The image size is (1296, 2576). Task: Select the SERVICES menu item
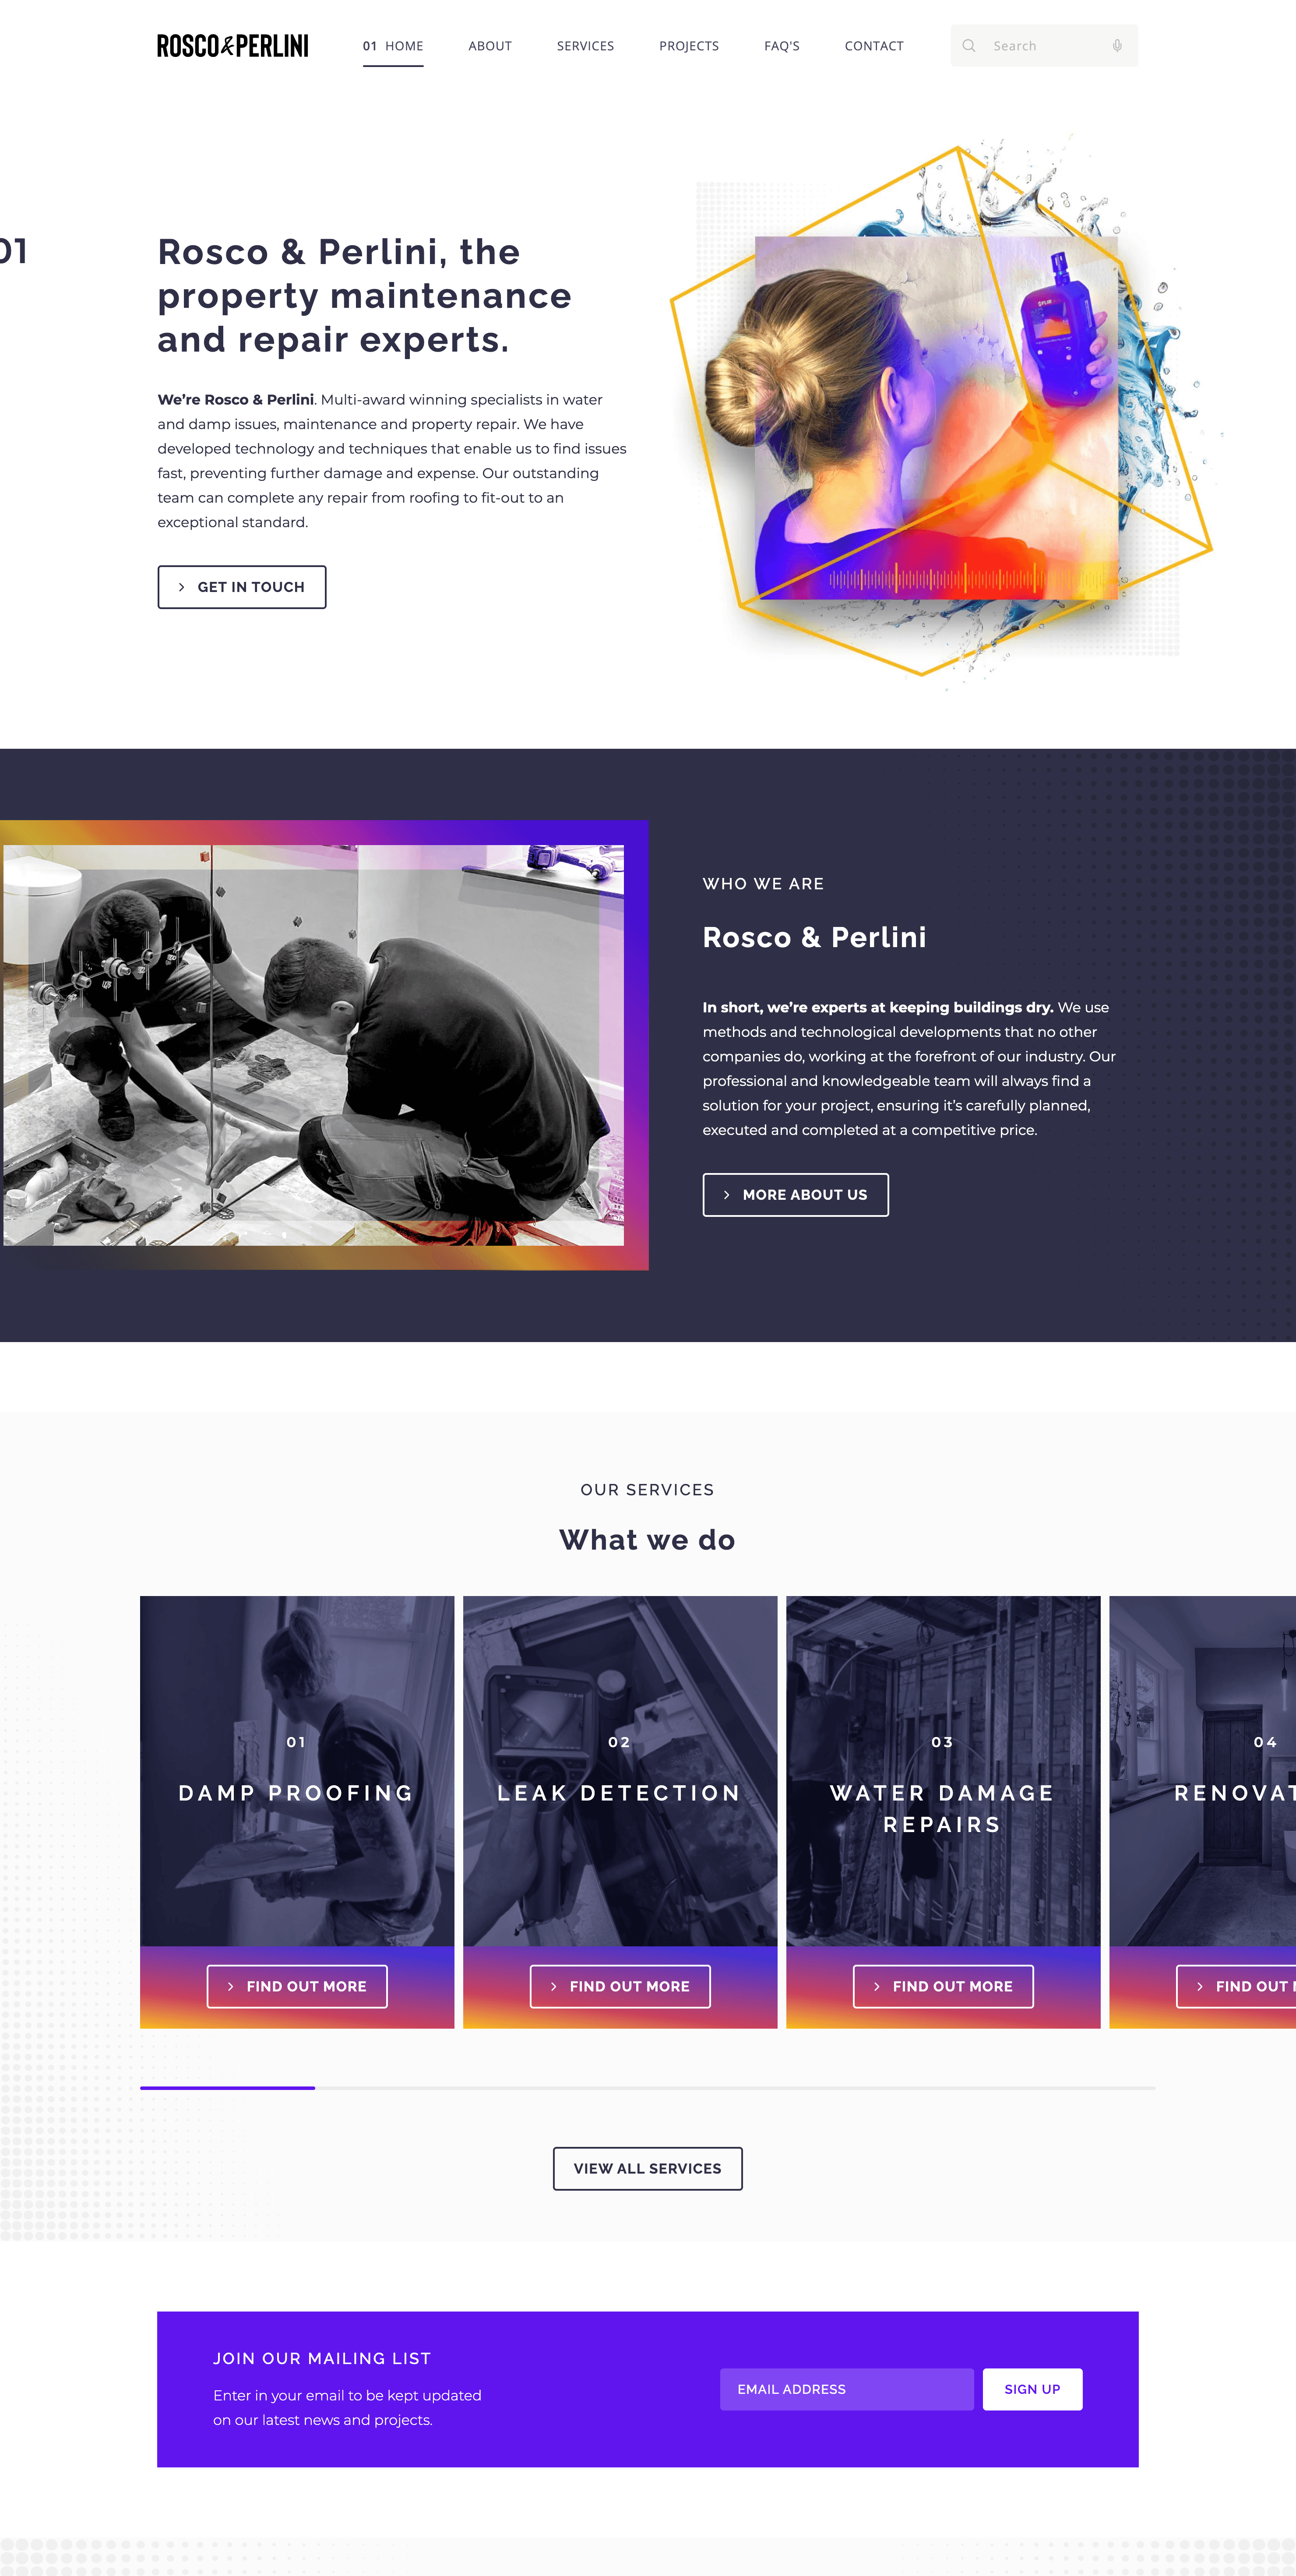585,45
